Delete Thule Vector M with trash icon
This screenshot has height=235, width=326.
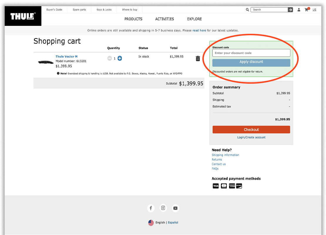point(198,58)
